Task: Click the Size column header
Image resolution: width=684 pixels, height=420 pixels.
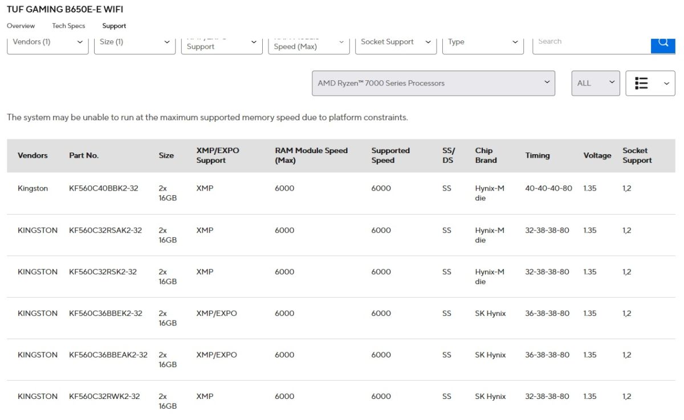Action: pos(166,155)
